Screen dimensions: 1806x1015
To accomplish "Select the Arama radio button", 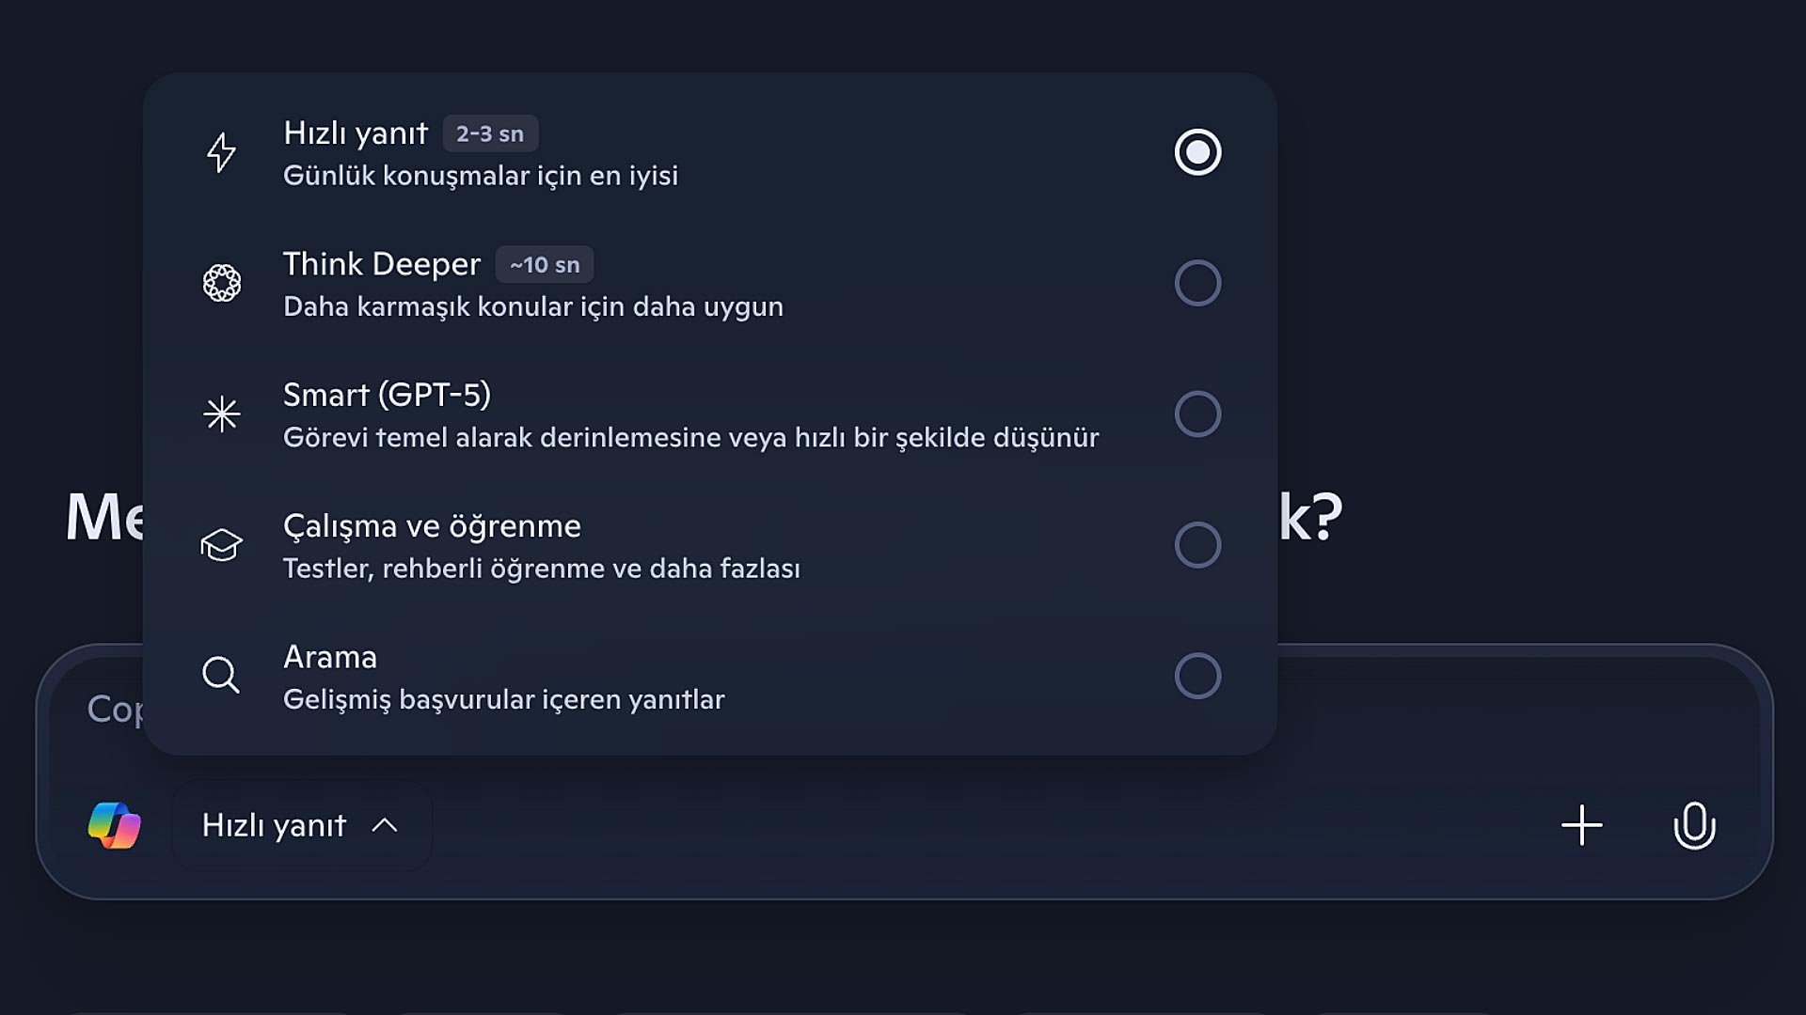I will 1197,676.
